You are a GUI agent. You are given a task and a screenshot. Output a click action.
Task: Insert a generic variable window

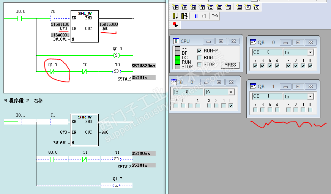pos(219,7)
